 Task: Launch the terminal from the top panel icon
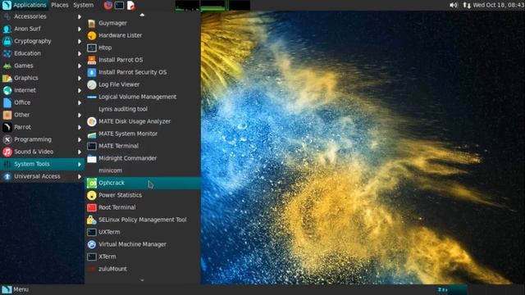[x=119, y=5]
